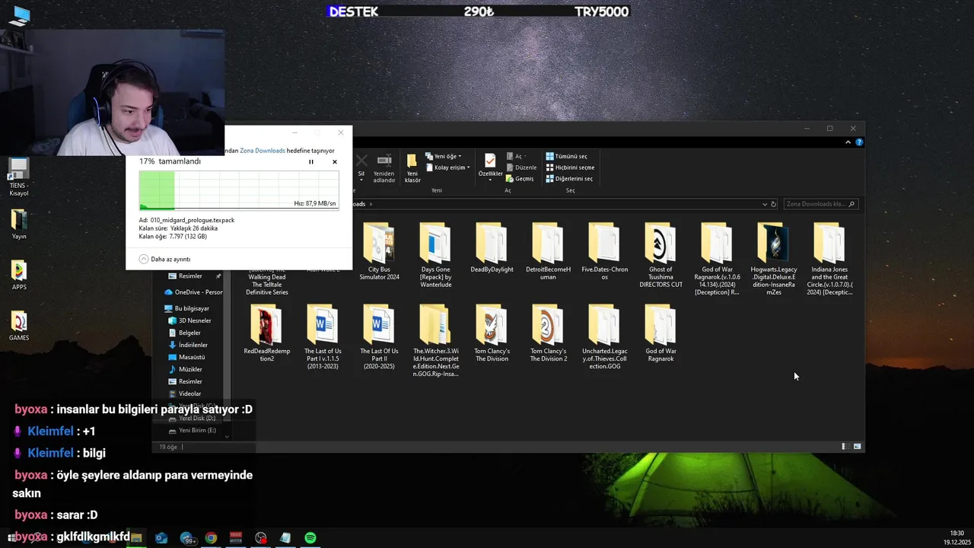
Task: Open İndirilenler in the sidebar
Action: pos(188,345)
